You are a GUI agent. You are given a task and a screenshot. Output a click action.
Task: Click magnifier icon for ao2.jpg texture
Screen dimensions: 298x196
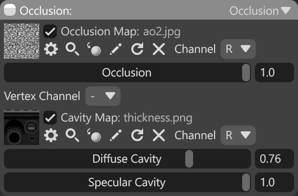(x=72, y=49)
